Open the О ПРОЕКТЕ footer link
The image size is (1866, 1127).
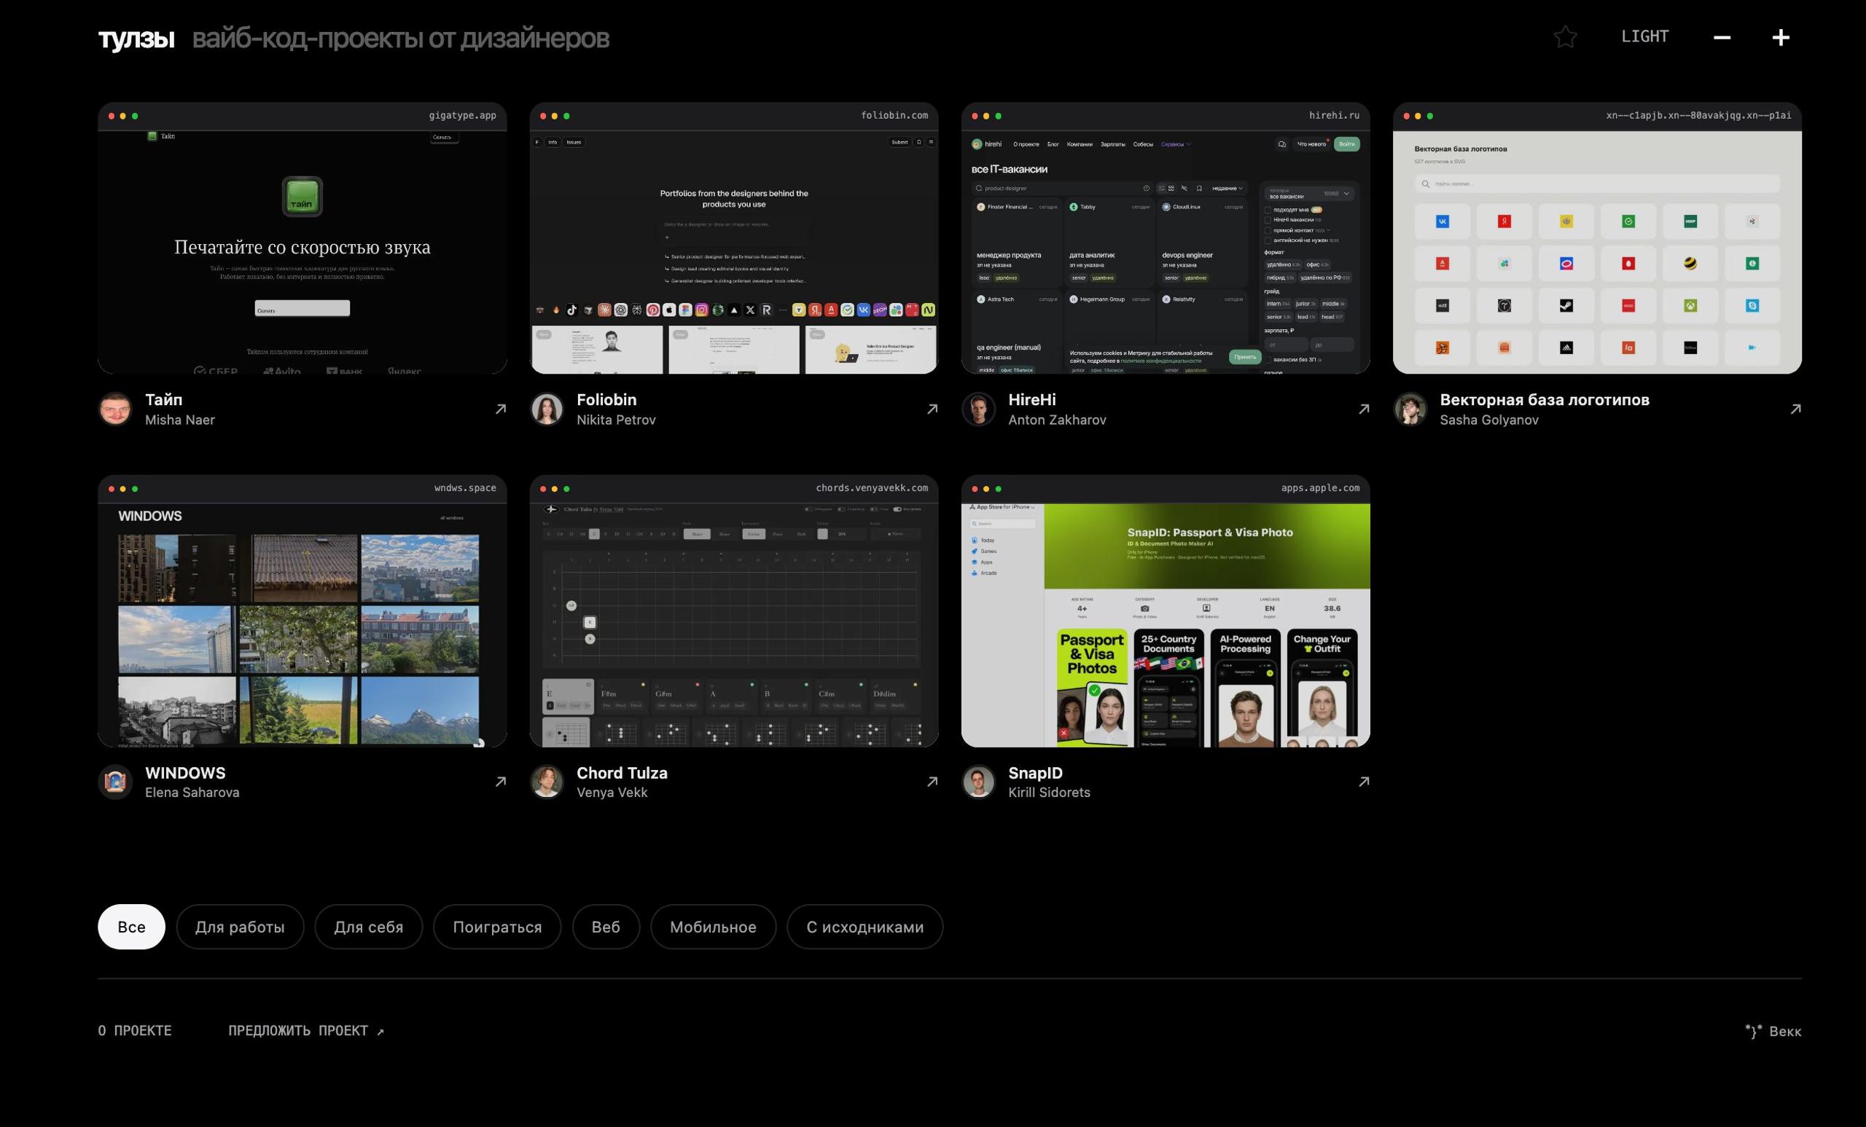point(135,1031)
